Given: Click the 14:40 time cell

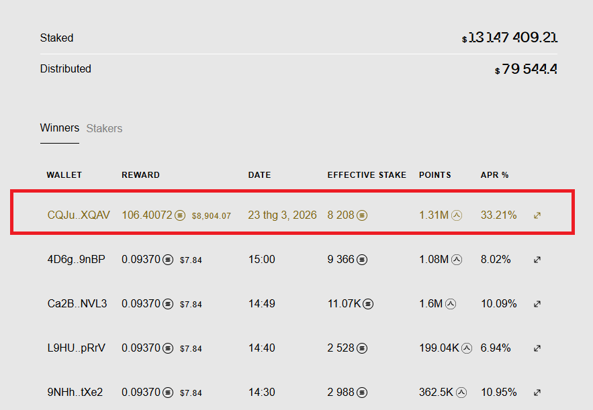Looking at the screenshot, I should (262, 348).
